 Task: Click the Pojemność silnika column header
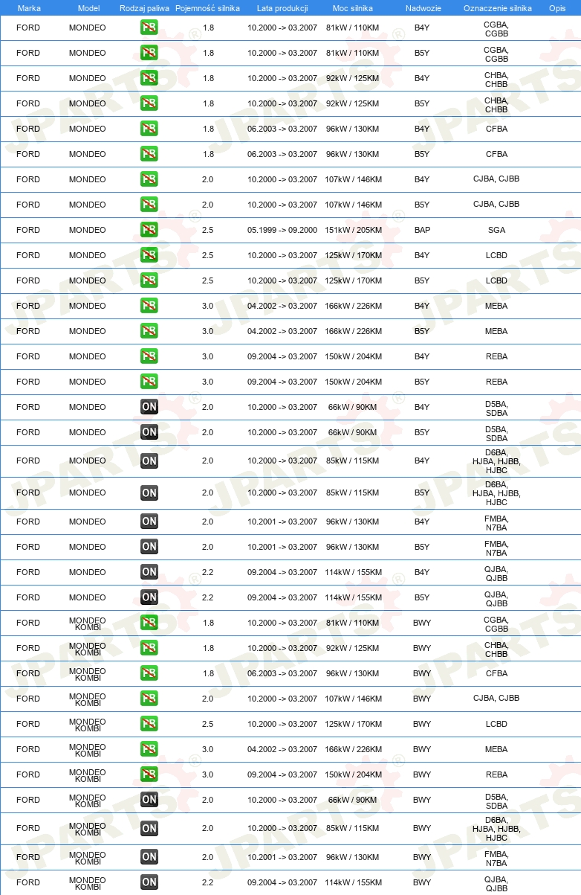coord(207,8)
